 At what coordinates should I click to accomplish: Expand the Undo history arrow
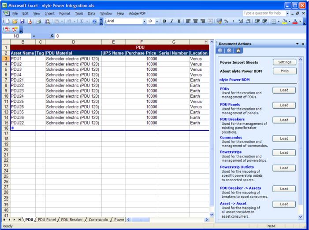coord(74,21)
